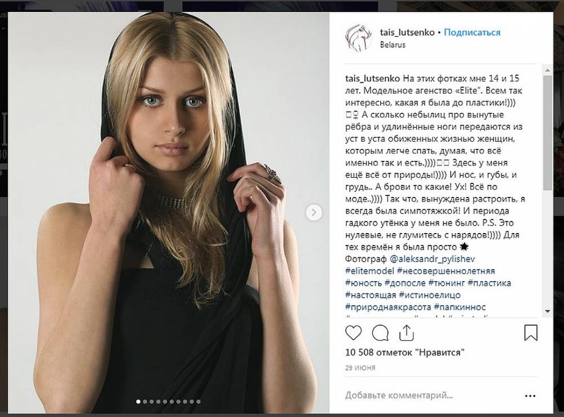View the 10 508 likes list
The height and width of the screenshot is (417, 564).
404,352
